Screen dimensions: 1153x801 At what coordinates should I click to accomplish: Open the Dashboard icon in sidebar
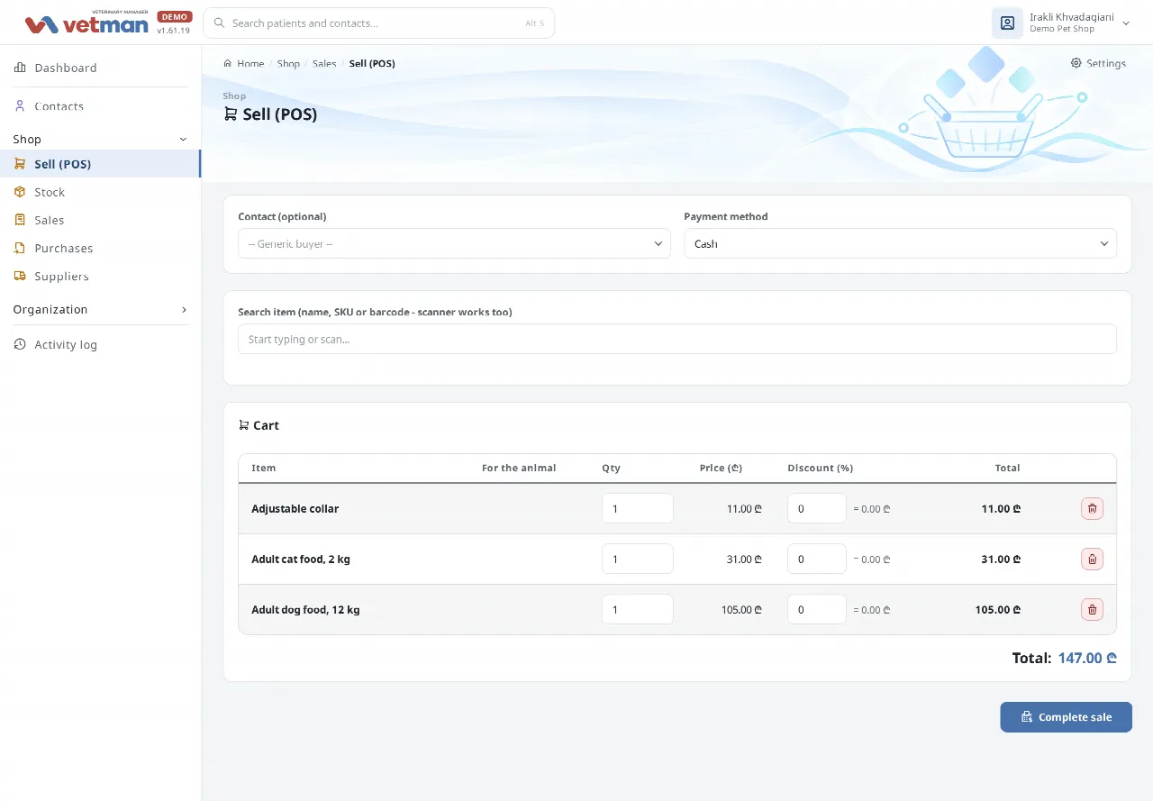point(20,68)
